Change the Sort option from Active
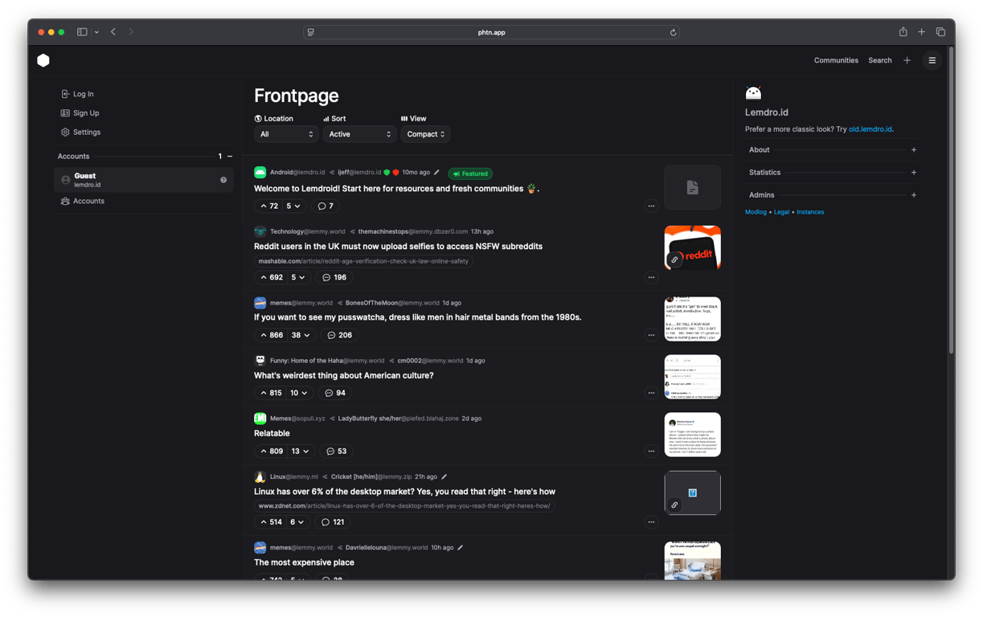 pos(359,134)
